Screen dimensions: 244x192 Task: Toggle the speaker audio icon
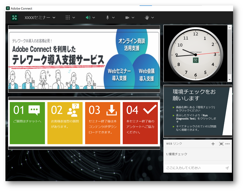click(88, 18)
